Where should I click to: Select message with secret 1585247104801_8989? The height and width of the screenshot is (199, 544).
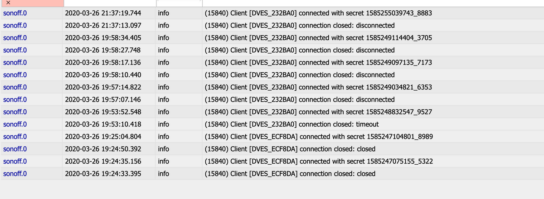pos(317,136)
